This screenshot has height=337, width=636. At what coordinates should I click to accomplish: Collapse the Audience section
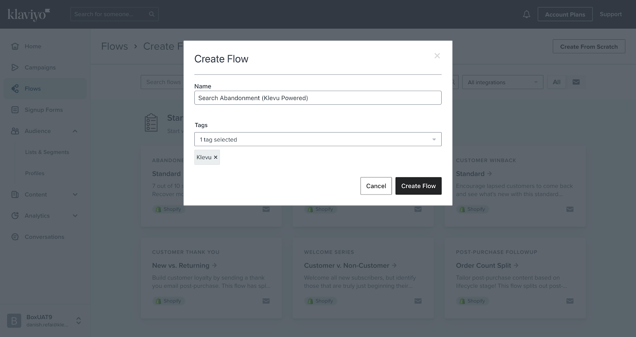(x=75, y=131)
